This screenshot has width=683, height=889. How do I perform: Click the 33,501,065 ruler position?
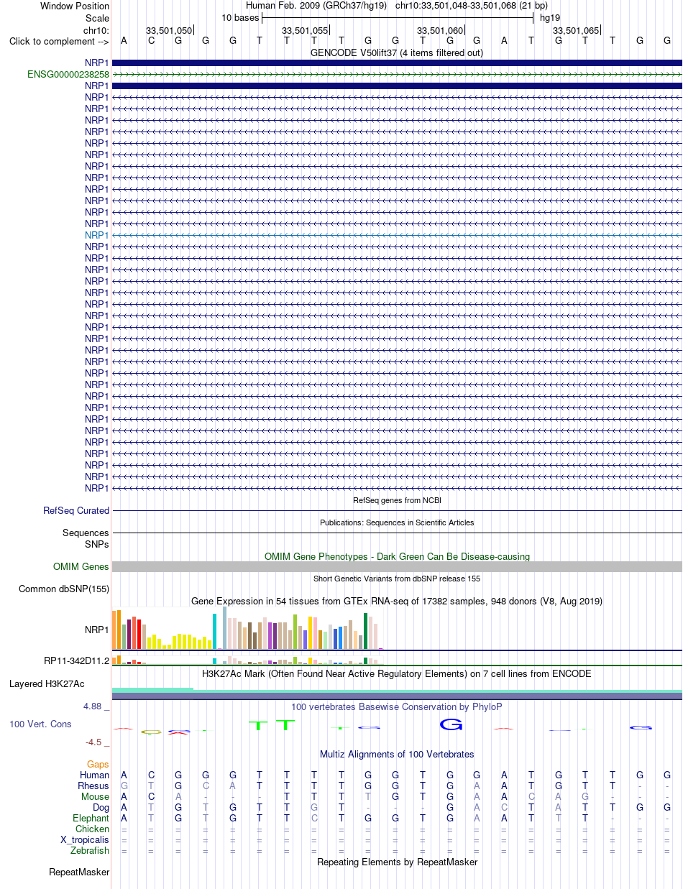click(x=576, y=30)
